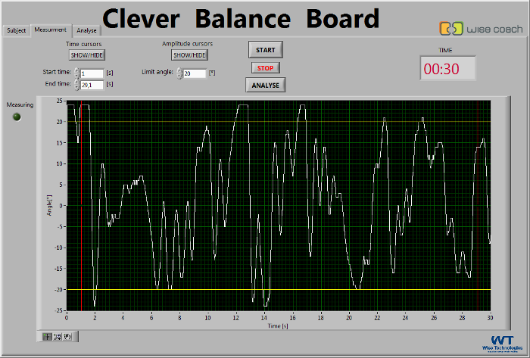Focus the End time input field
Image resolution: width=530 pixels, height=358 pixels.
[92, 85]
